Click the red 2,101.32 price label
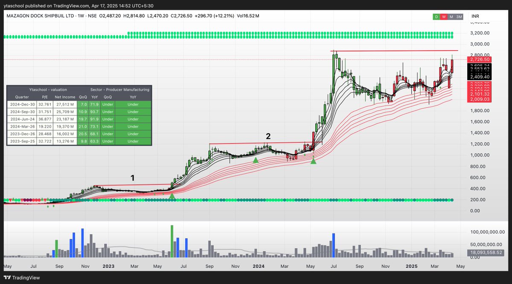The width and height of the screenshot is (512, 284). click(x=480, y=94)
